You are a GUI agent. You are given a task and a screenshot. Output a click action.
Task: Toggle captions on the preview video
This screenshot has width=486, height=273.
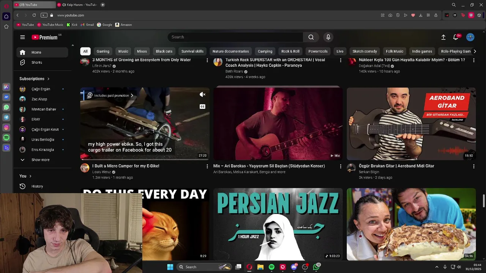202,107
